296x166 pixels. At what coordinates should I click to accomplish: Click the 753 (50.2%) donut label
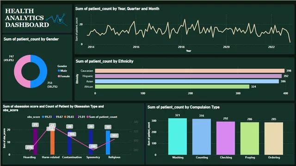click(52, 85)
